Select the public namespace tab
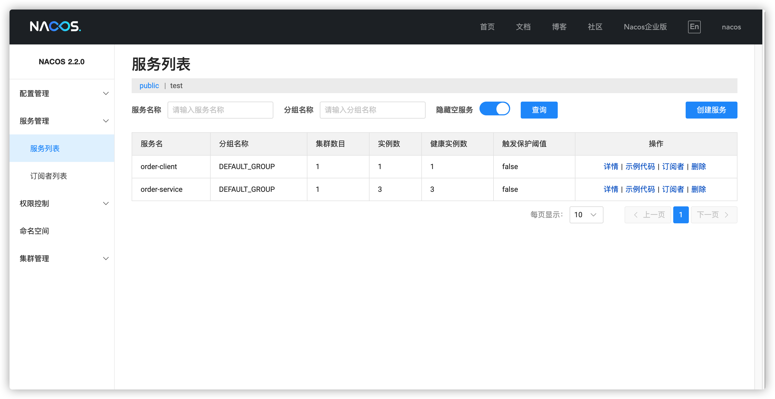775x399 pixels. pos(149,85)
